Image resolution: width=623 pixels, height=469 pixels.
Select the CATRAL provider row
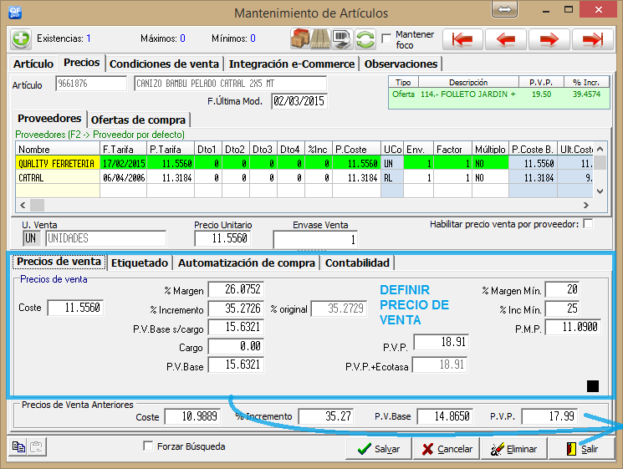coord(304,177)
